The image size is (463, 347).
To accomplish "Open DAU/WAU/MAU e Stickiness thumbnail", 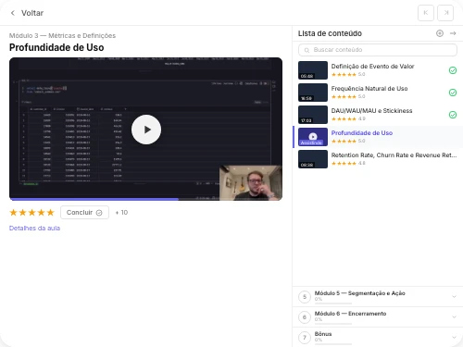I will 313,115.
